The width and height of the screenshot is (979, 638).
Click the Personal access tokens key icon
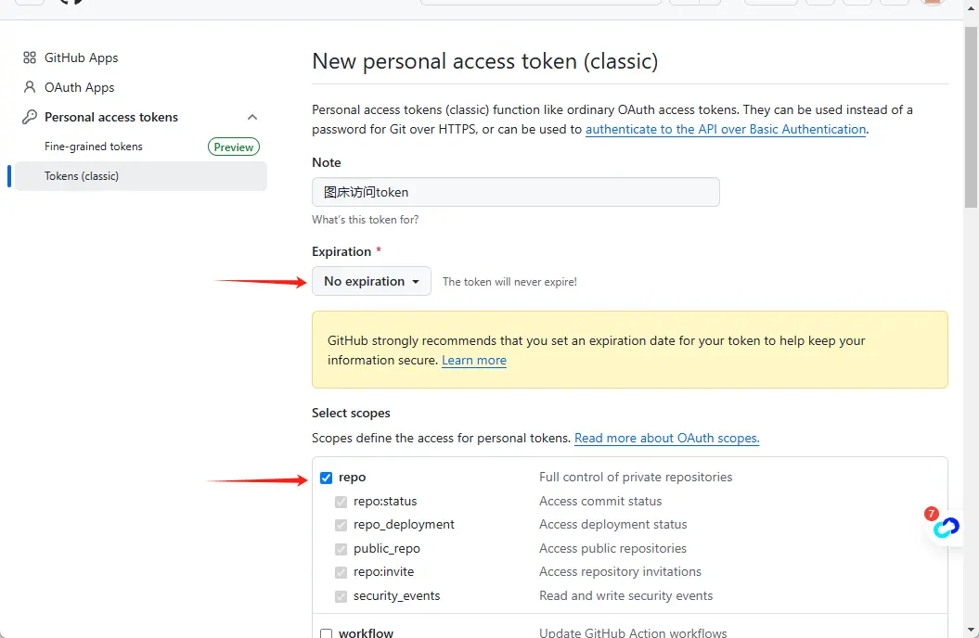tap(30, 117)
